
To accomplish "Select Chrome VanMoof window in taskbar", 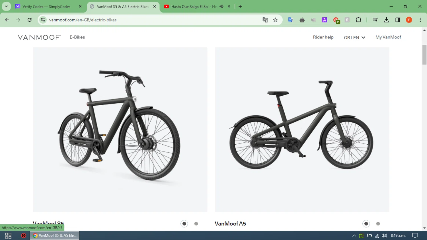I will 54,235.
